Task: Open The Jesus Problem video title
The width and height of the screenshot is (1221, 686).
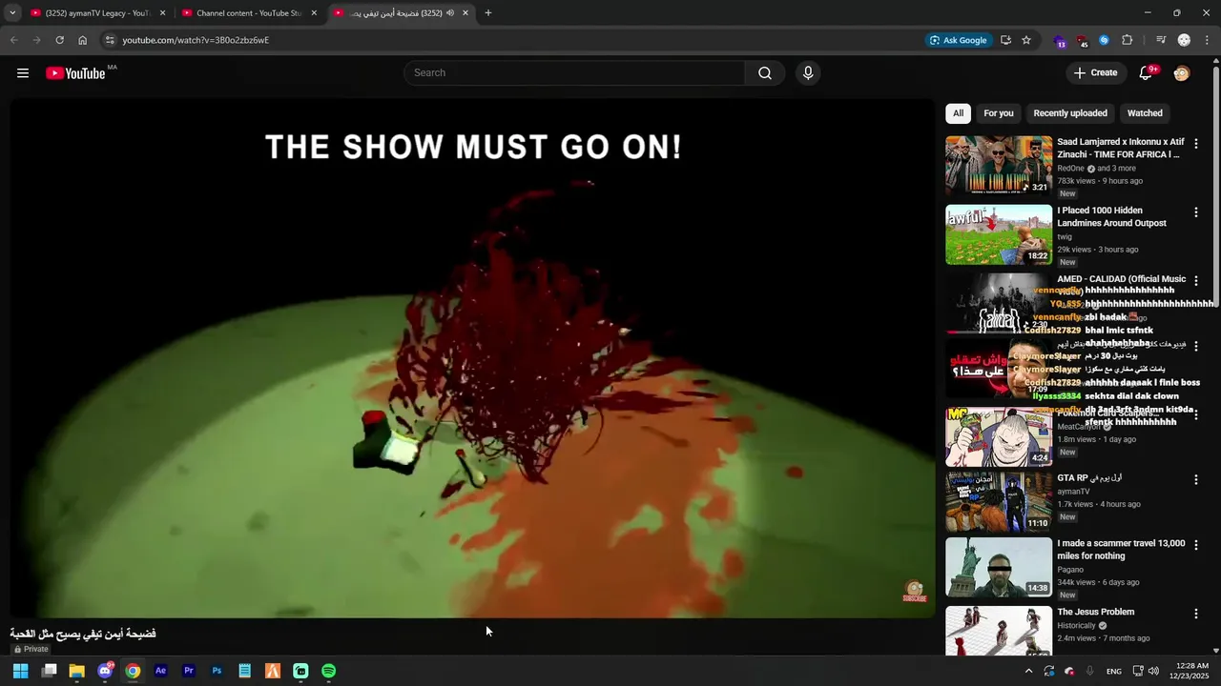Action: coord(1095,613)
